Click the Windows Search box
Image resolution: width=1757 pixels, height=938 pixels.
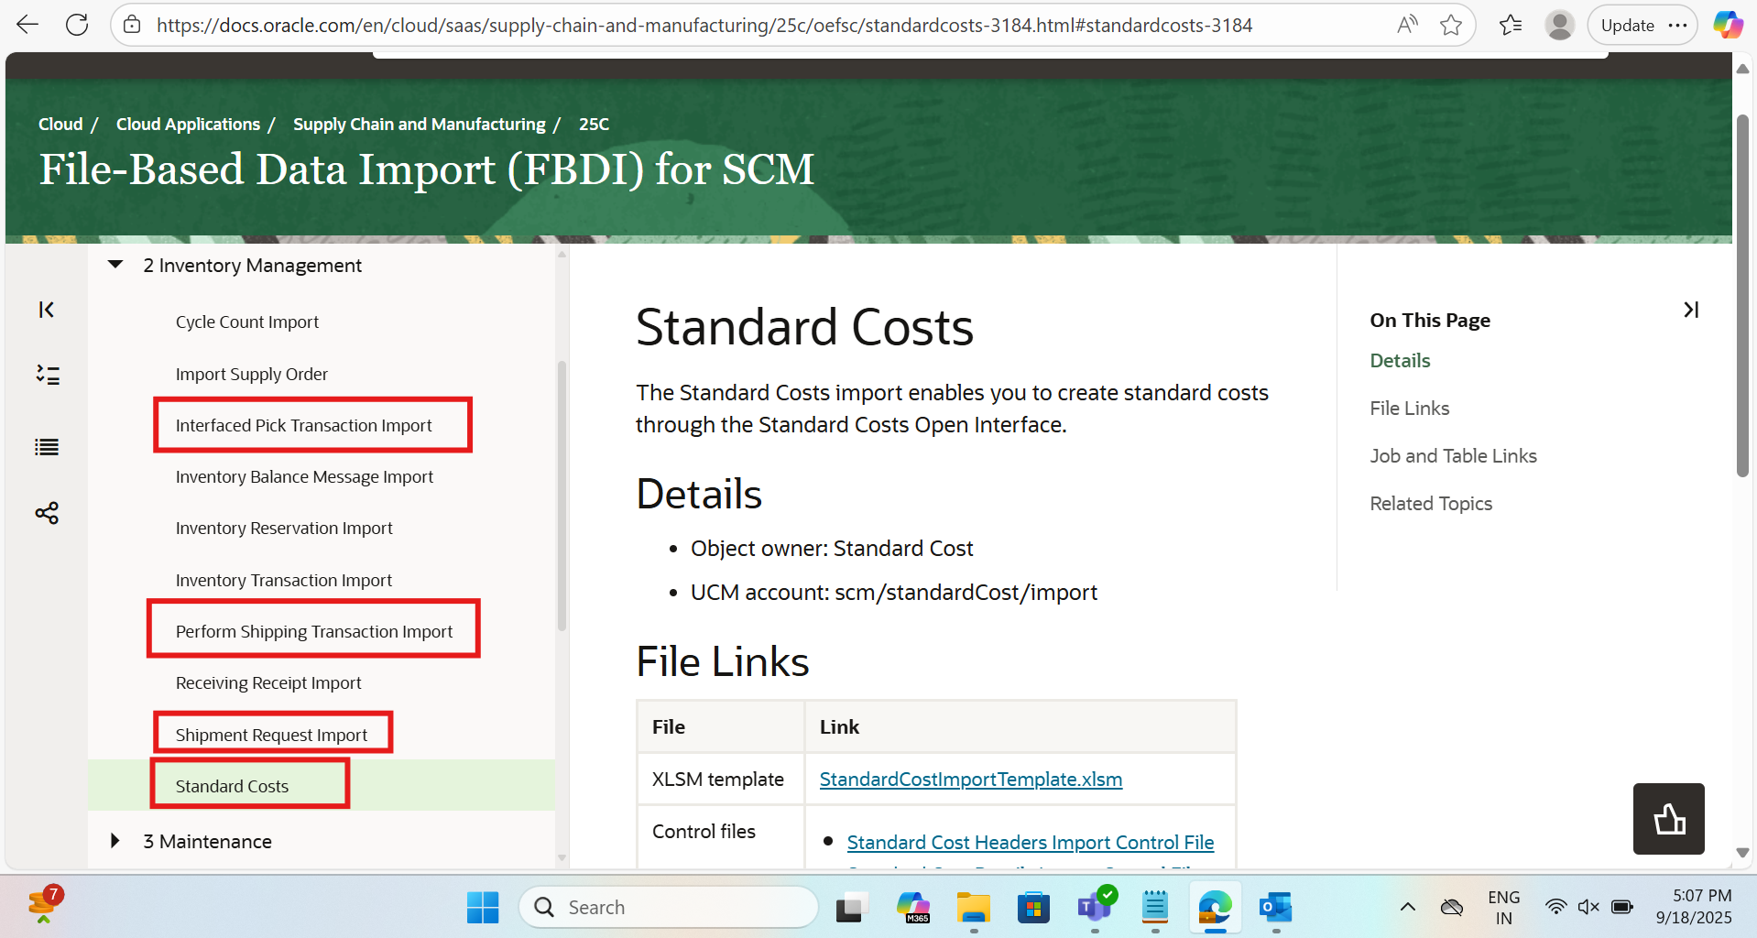pos(669,907)
